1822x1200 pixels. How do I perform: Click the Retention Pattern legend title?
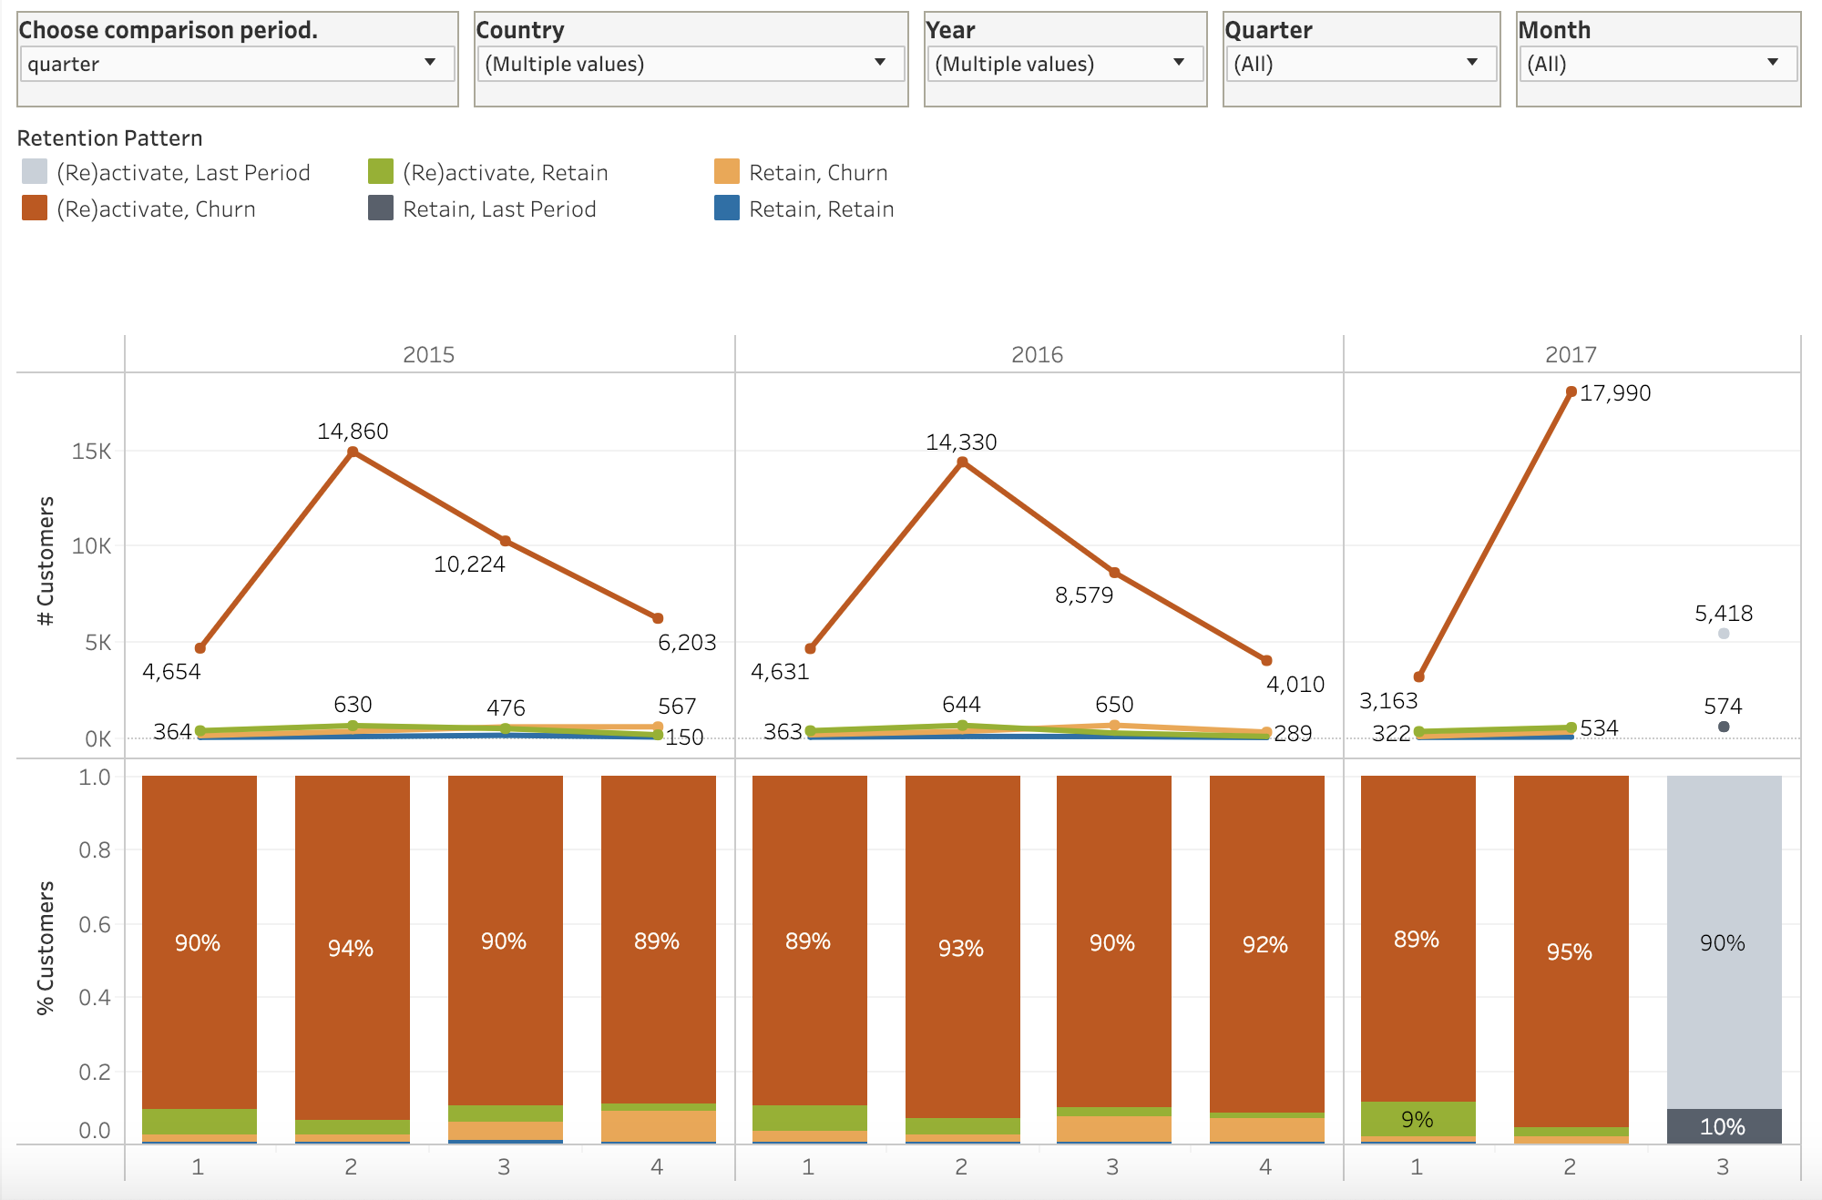[x=110, y=137]
